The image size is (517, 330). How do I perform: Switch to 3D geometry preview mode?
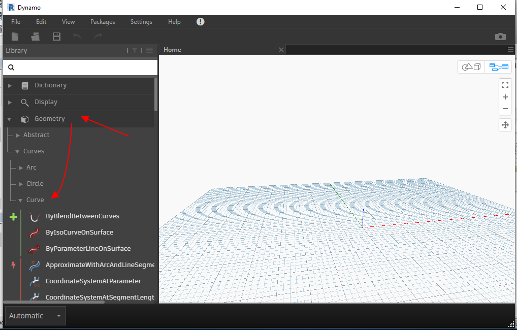pyautogui.click(x=471, y=67)
